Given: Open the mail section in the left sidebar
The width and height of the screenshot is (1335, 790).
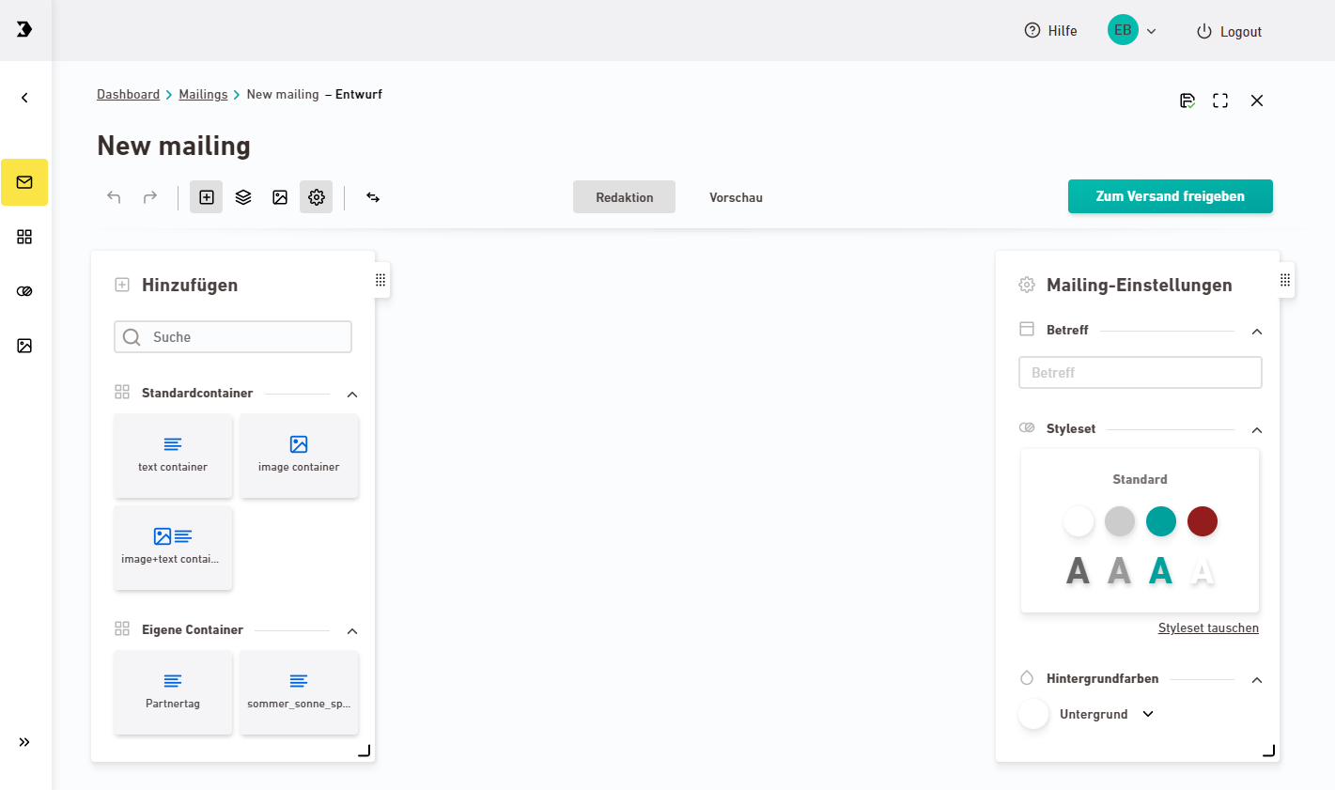Looking at the screenshot, I should 24,182.
